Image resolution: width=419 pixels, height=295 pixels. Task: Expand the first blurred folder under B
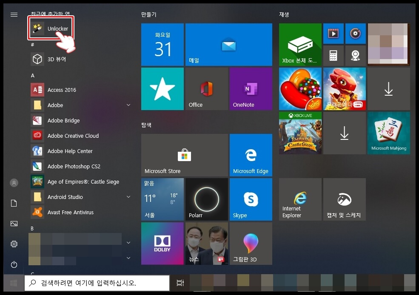128,242
